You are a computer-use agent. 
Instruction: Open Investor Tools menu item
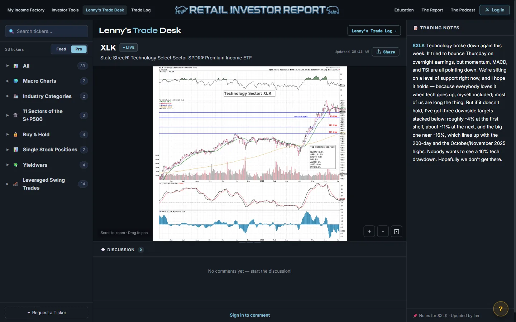pos(65,10)
